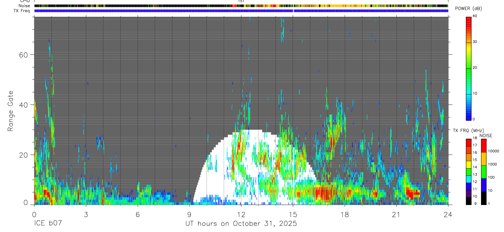504x232 pixels.
Task: Click the '12' tick on the UT hours axis
Action: click(x=241, y=214)
